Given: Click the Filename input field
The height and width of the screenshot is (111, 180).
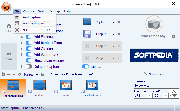Looking at the screenshot, I should click(156, 86).
